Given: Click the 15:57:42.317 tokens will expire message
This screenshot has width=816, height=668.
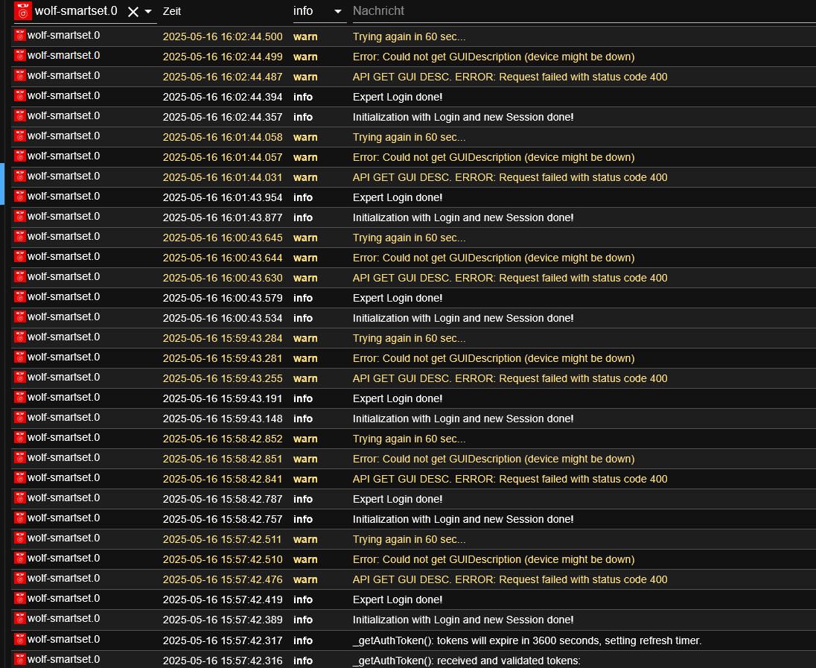Looking at the screenshot, I should coord(526,640).
